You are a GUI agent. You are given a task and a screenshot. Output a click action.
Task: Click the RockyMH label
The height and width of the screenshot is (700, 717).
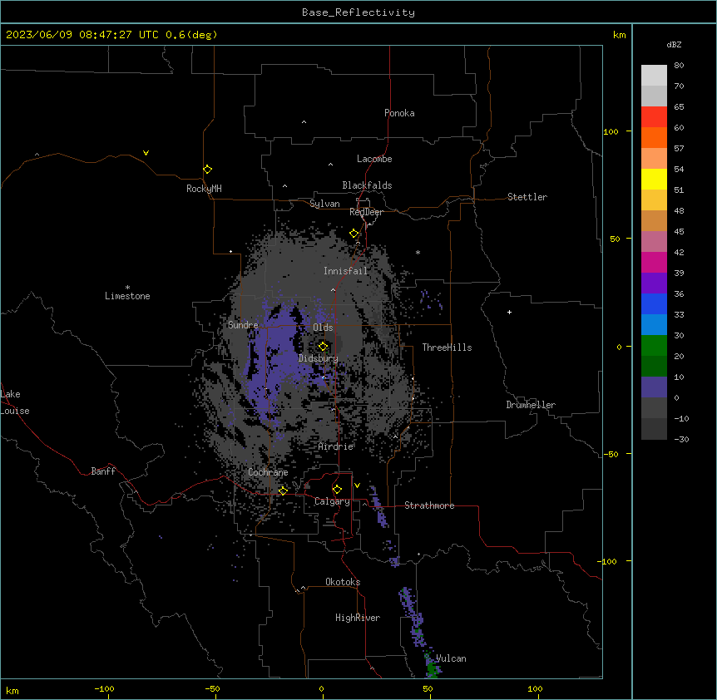(204, 189)
